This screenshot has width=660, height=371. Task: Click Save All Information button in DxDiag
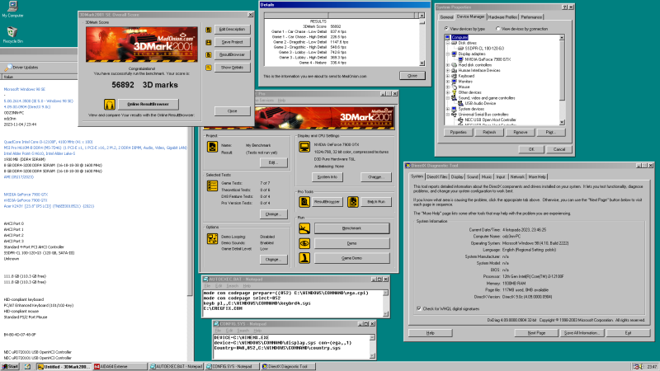tap(582, 333)
